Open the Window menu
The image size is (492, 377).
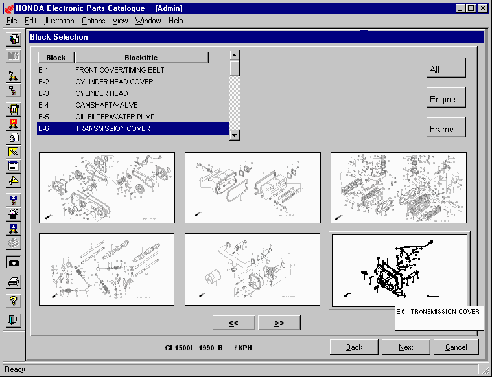click(148, 21)
